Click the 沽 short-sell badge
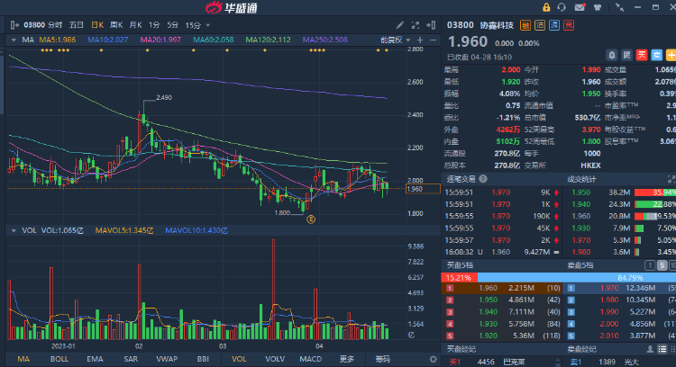The width and height of the screenshot is (676, 367). click(x=540, y=25)
